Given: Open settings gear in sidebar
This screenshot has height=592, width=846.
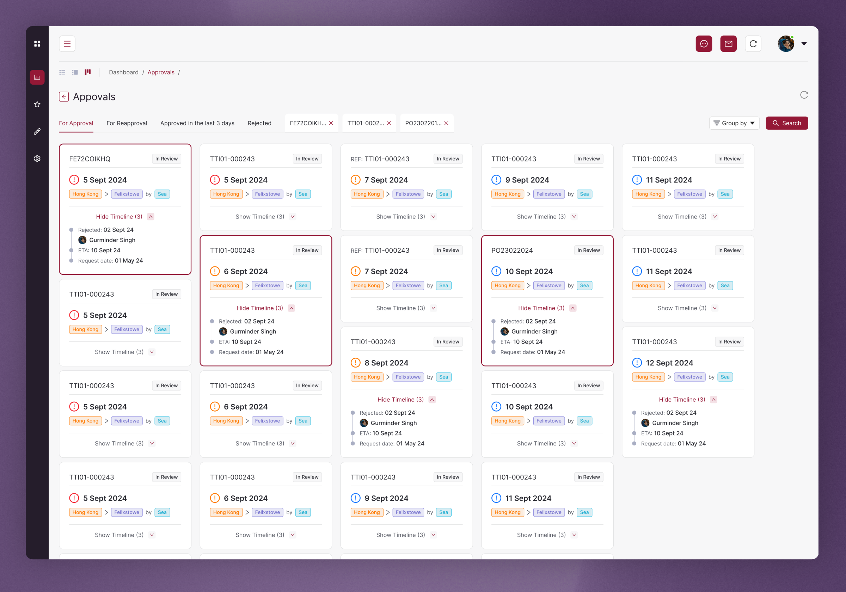Looking at the screenshot, I should tap(37, 159).
